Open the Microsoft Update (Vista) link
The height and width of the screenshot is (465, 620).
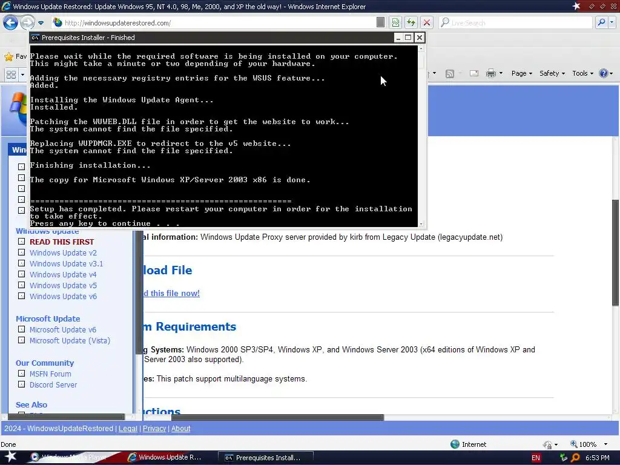[x=70, y=340]
